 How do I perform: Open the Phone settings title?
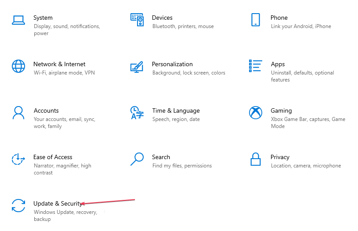[x=279, y=18]
